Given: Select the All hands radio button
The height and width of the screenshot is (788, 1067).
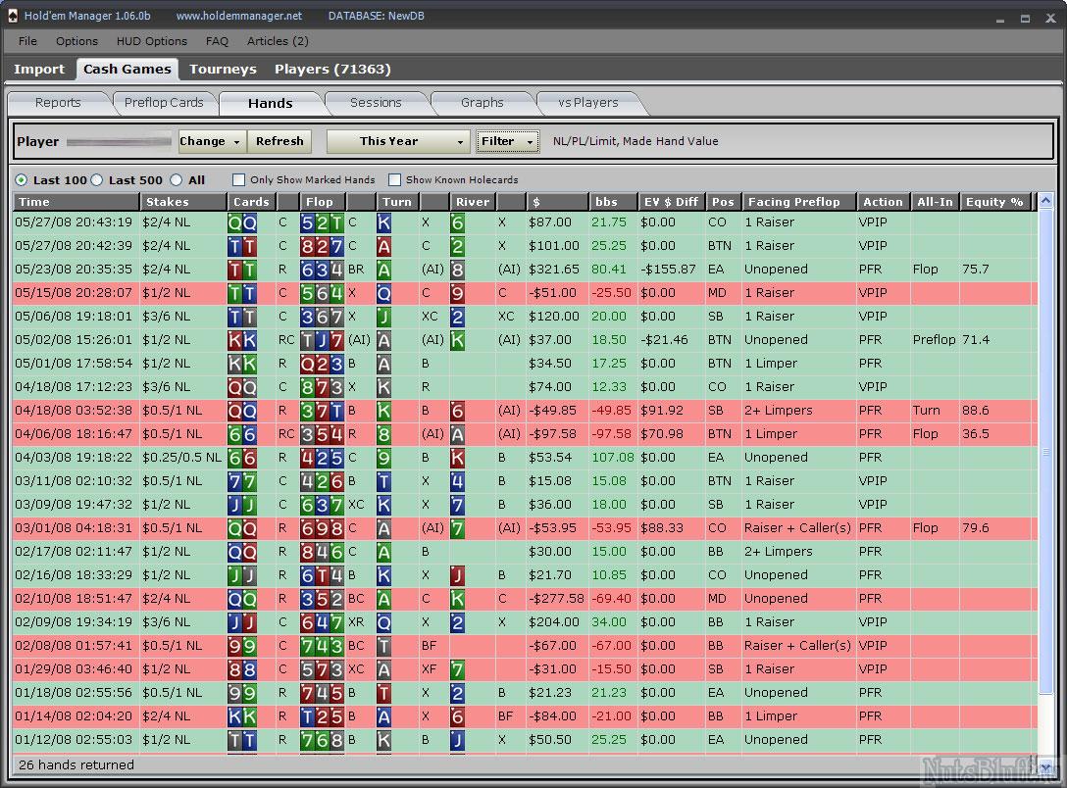Looking at the screenshot, I should point(177,180).
